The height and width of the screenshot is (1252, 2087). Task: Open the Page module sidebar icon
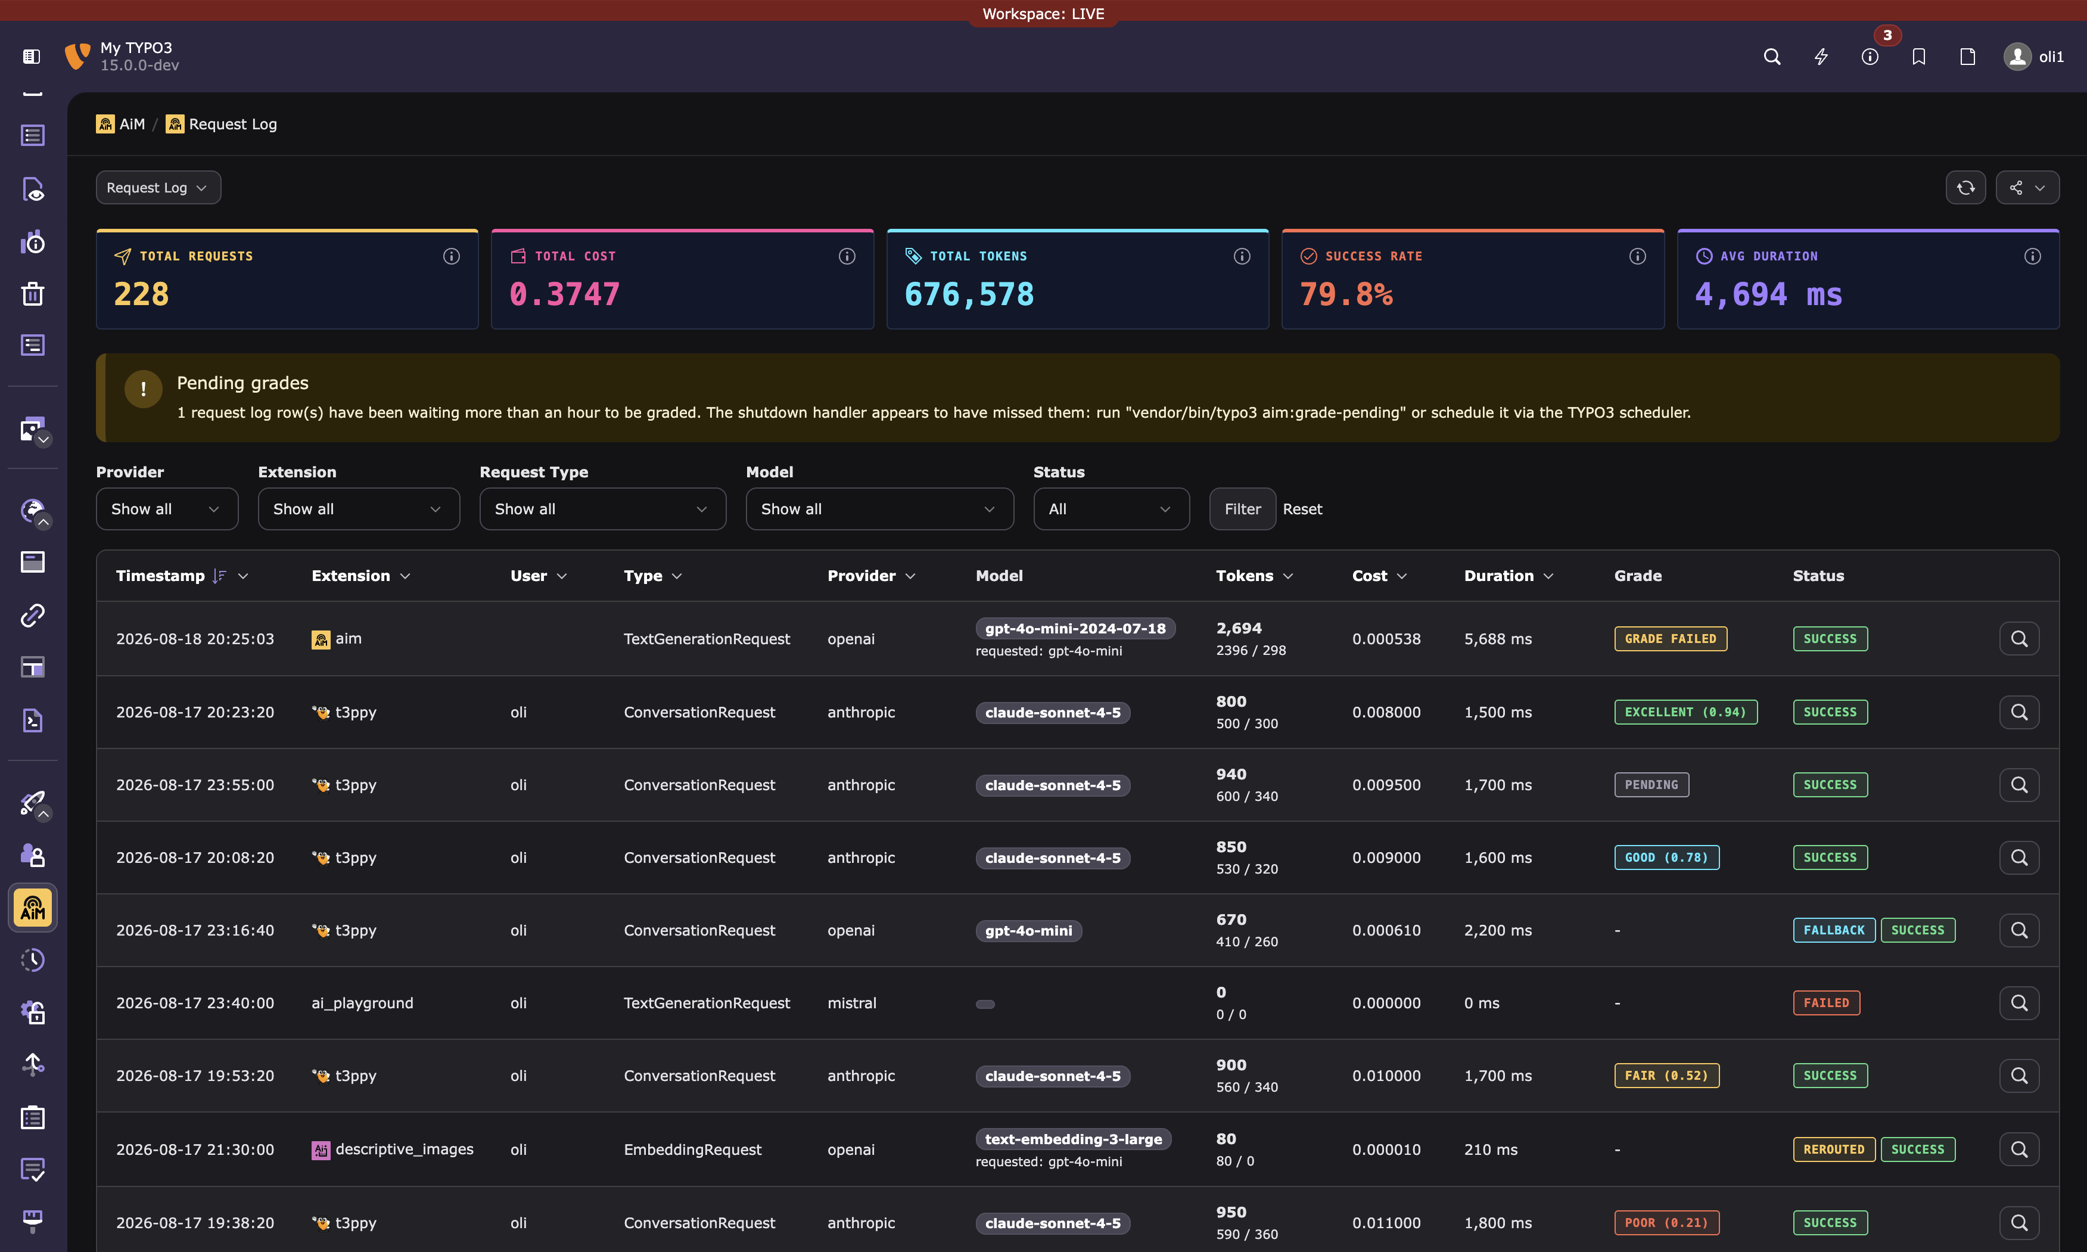[33, 135]
